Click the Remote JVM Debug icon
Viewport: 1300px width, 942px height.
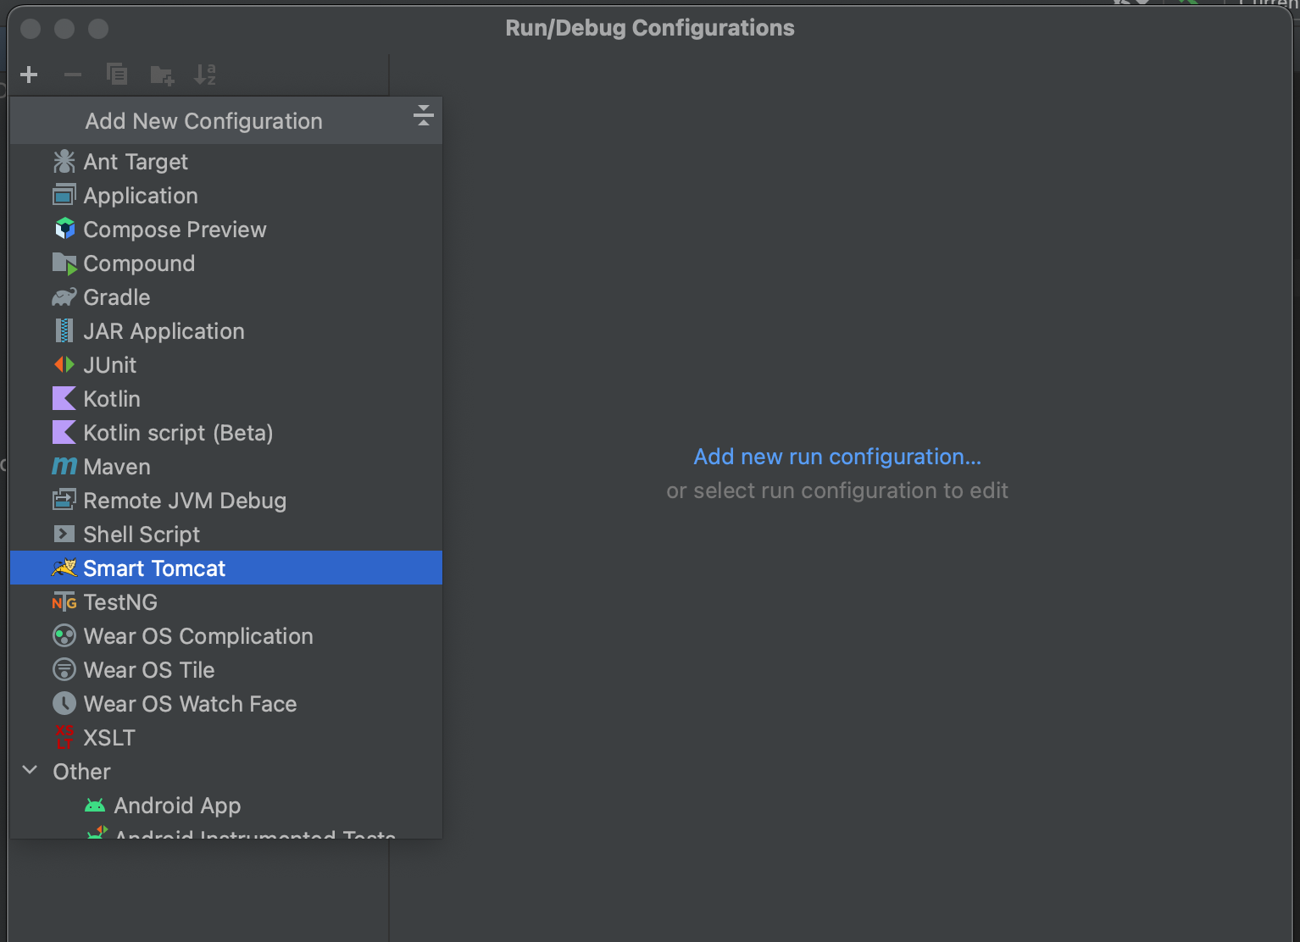pyautogui.click(x=64, y=500)
